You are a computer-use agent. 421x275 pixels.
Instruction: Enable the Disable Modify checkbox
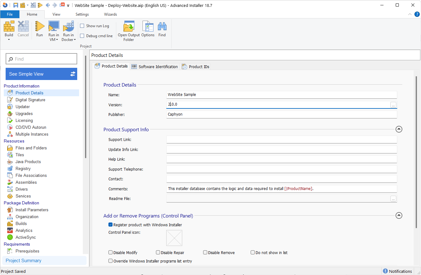[110, 252]
